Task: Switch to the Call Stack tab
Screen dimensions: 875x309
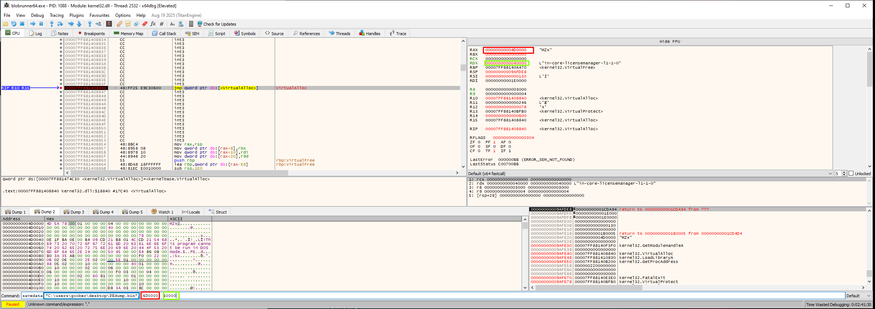Action: tap(164, 33)
